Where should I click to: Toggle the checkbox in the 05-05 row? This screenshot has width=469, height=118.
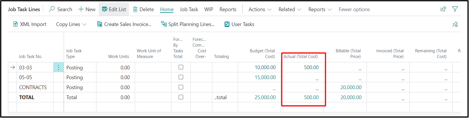click(x=181, y=77)
